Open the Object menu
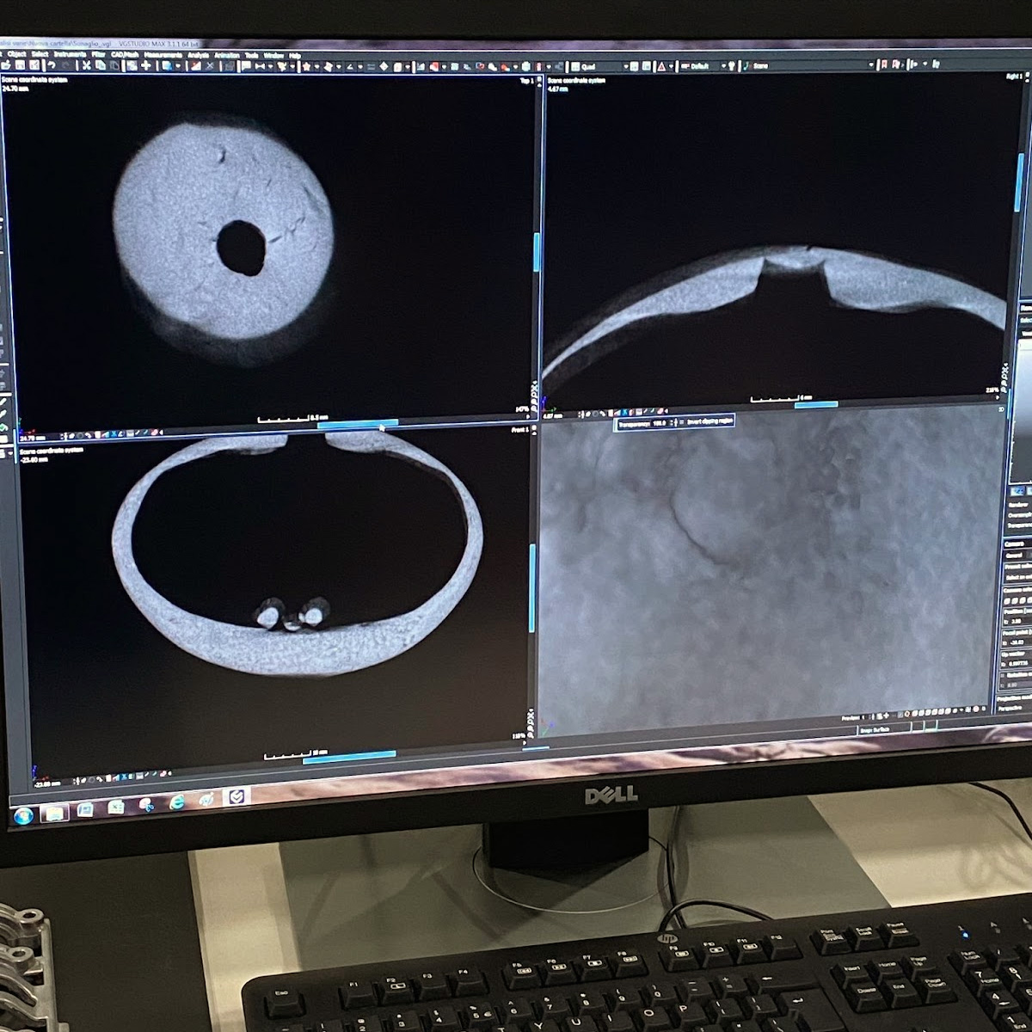Viewport: 1032px width, 1032px height. (x=16, y=55)
